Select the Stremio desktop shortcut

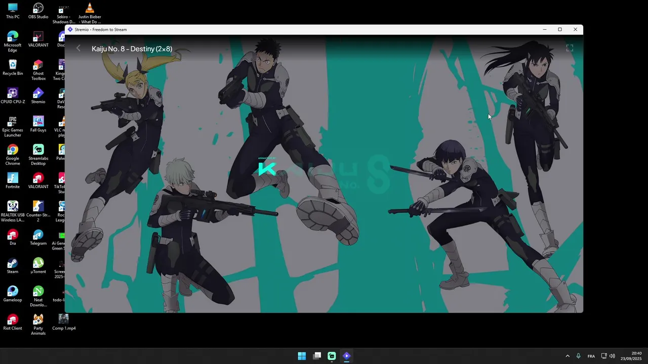(x=38, y=96)
